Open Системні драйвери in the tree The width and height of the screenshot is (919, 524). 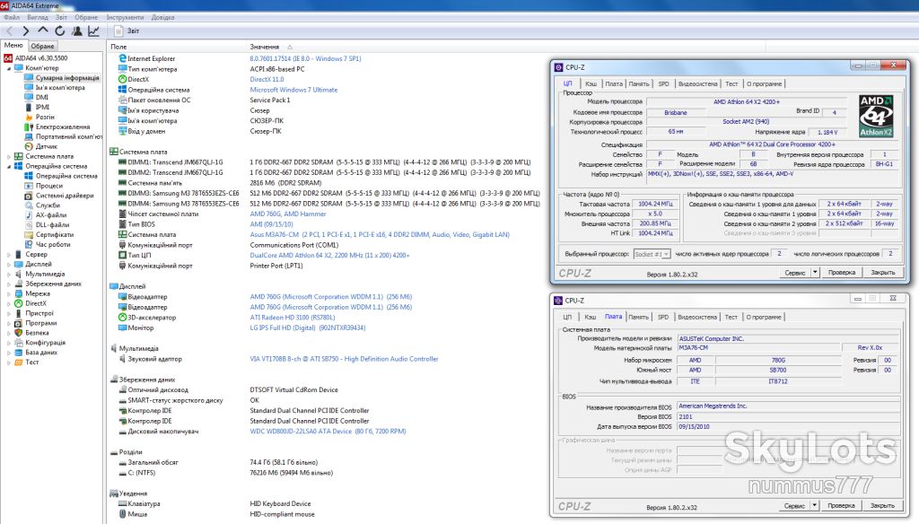(65, 196)
